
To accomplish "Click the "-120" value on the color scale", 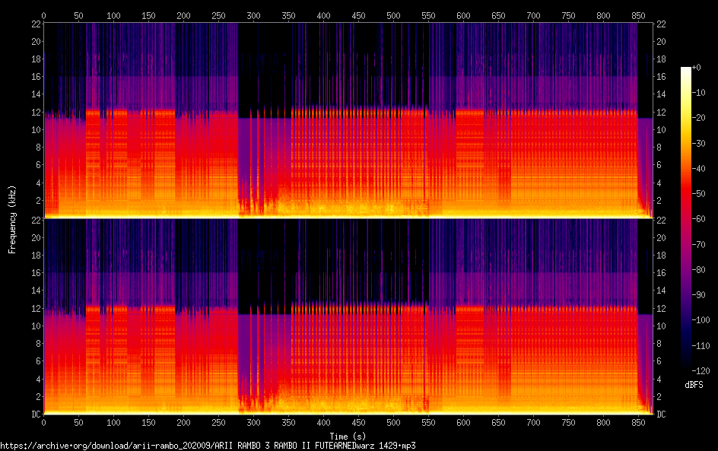I will (701, 371).
